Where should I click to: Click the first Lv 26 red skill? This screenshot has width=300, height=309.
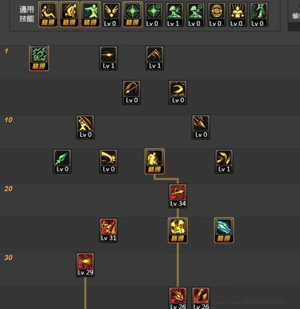coord(178,298)
